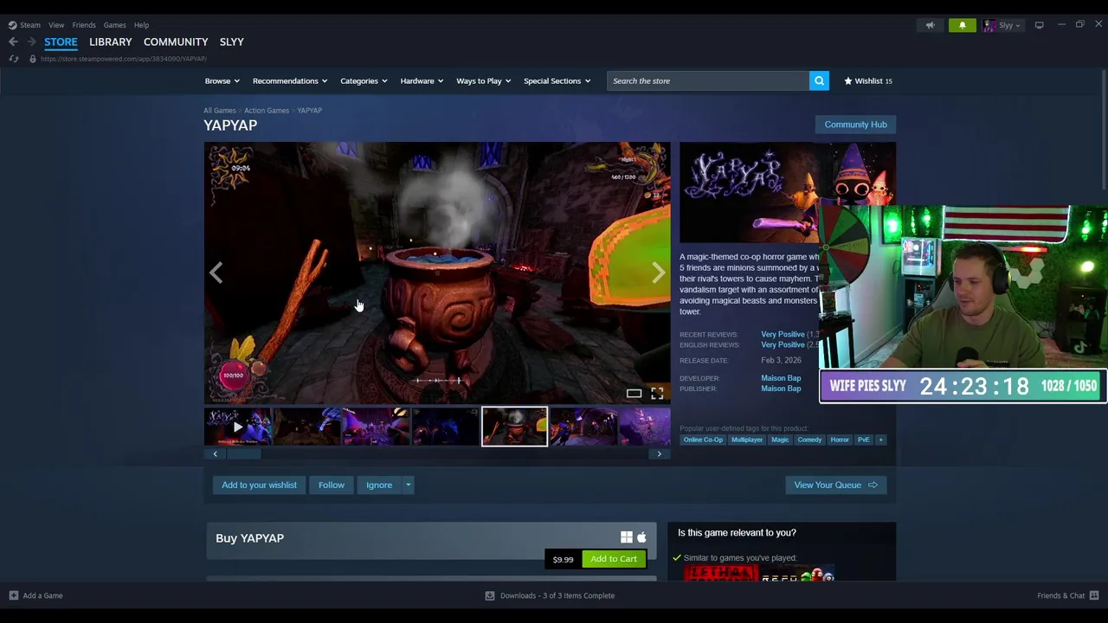Click in the store search field
This screenshot has height=623, width=1108.
tap(708, 80)
